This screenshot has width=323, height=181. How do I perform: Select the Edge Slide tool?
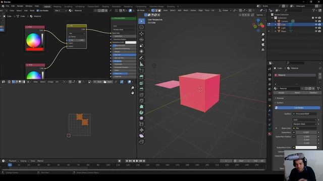tap(141, 124)
